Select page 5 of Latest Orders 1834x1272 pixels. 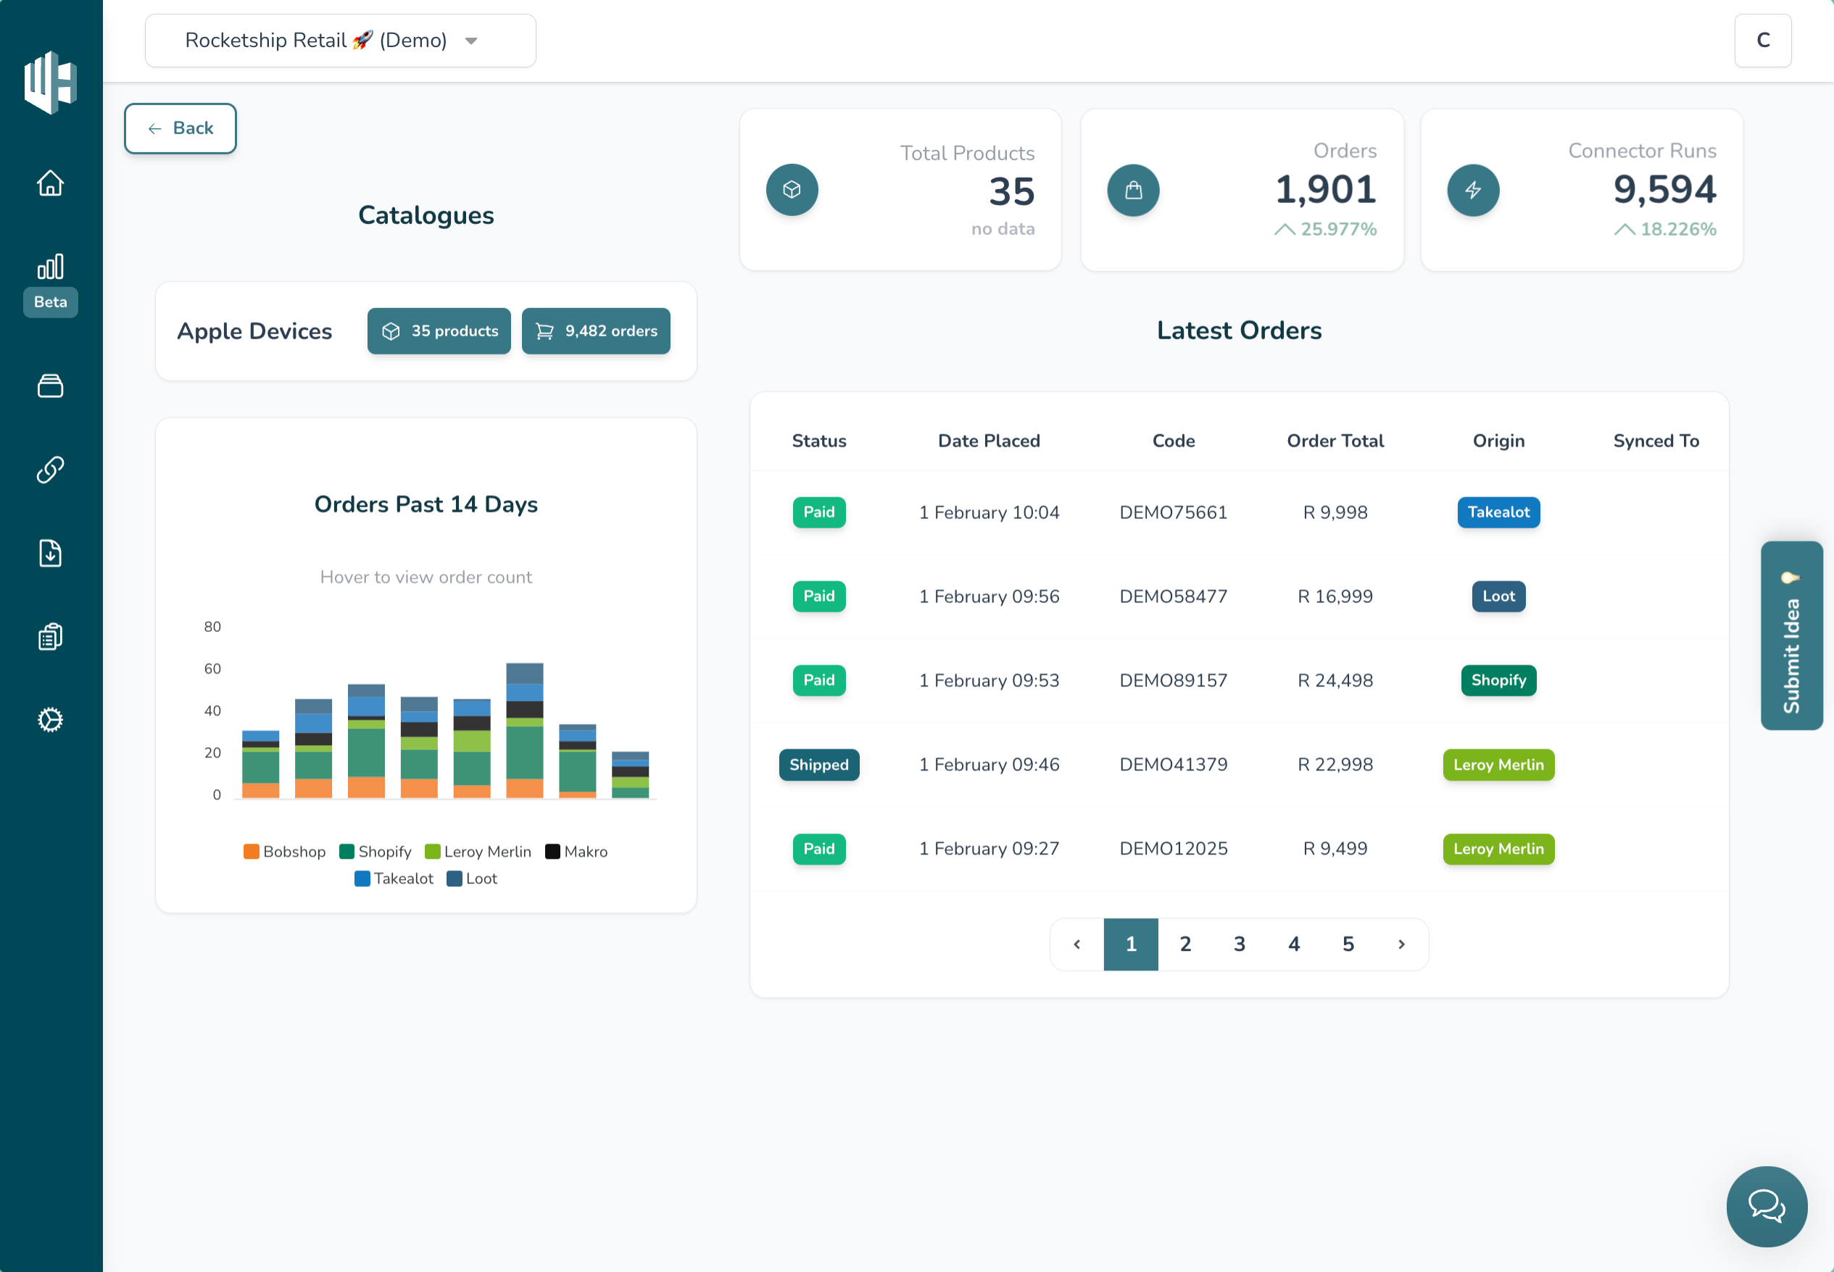pos(1348,944)
